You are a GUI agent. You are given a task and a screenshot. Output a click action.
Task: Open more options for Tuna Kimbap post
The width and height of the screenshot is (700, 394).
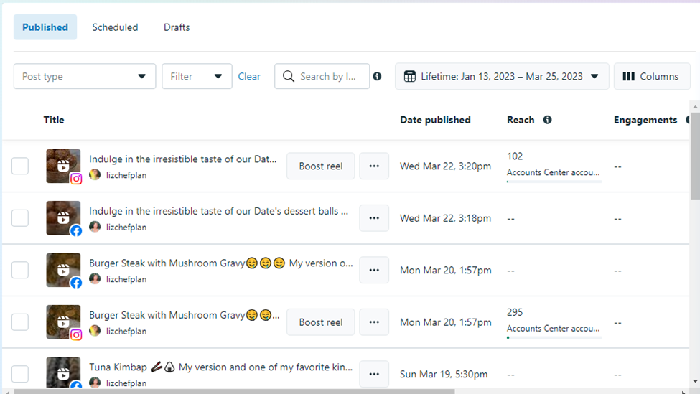(374, 373)
